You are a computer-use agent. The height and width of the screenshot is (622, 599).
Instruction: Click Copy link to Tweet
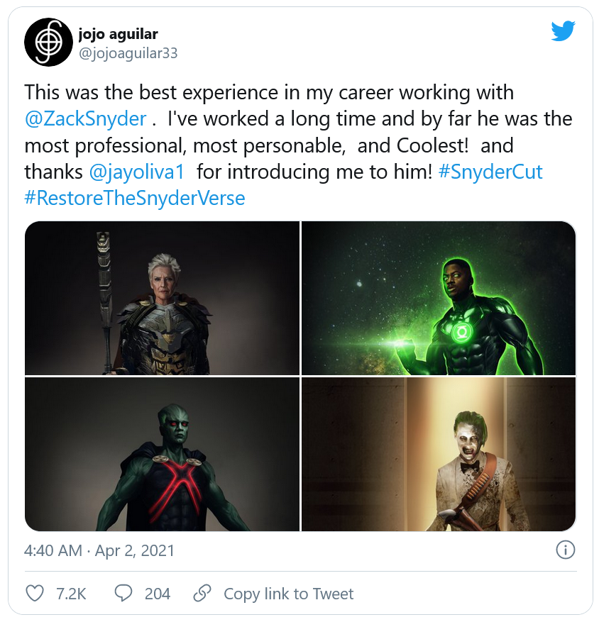pyautogui.click(x=288, y=594)
